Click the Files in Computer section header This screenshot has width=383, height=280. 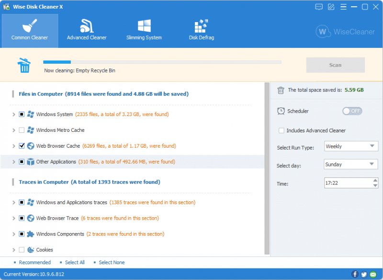(103, 94)
